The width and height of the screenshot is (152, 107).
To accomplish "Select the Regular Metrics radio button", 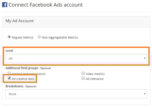I will 9,37.
